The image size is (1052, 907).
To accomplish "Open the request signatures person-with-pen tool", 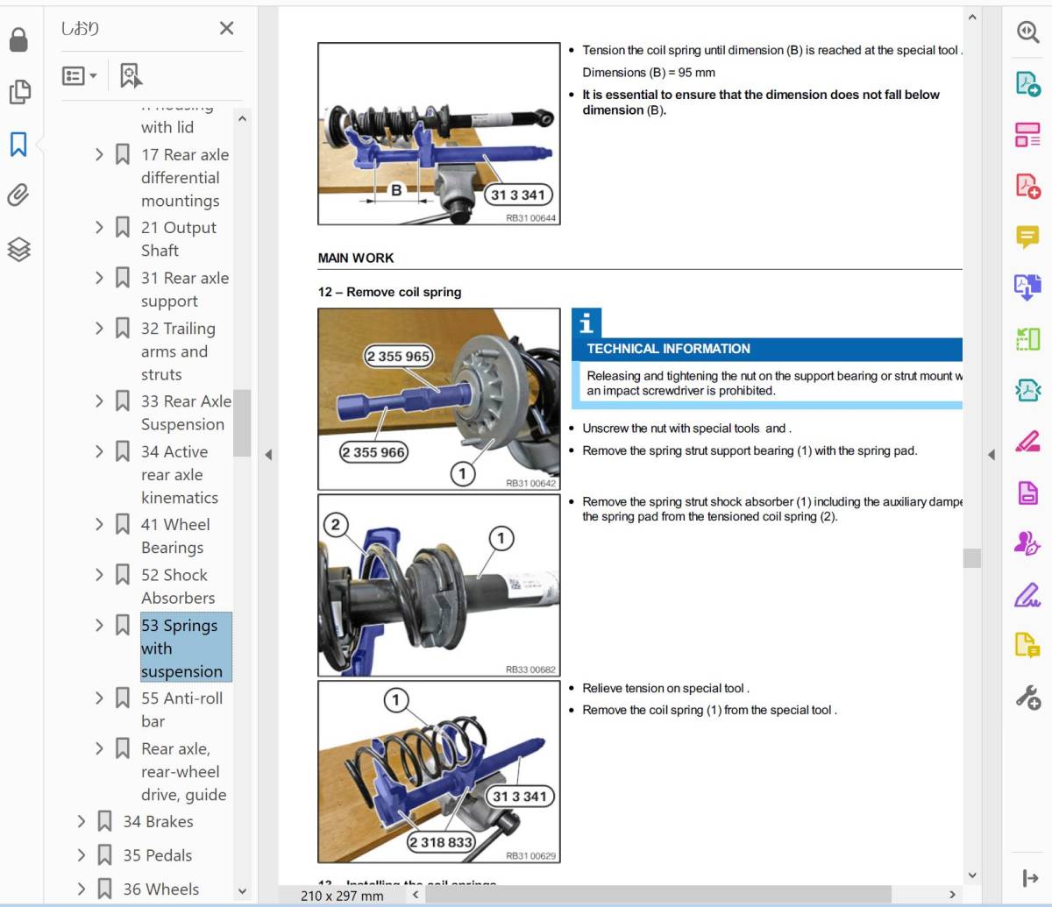I will pyautogui.click(x=1027, y=543).
